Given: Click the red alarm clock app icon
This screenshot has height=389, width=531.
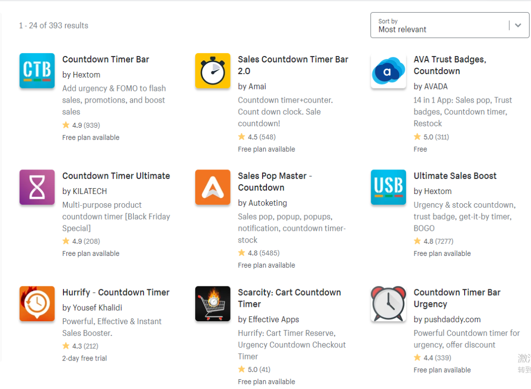Looking at the screenshot, I should pos(388,304).
